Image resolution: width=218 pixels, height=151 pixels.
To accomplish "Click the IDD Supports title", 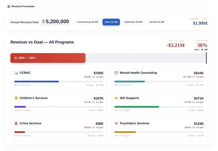I will [x=129, y=98].
